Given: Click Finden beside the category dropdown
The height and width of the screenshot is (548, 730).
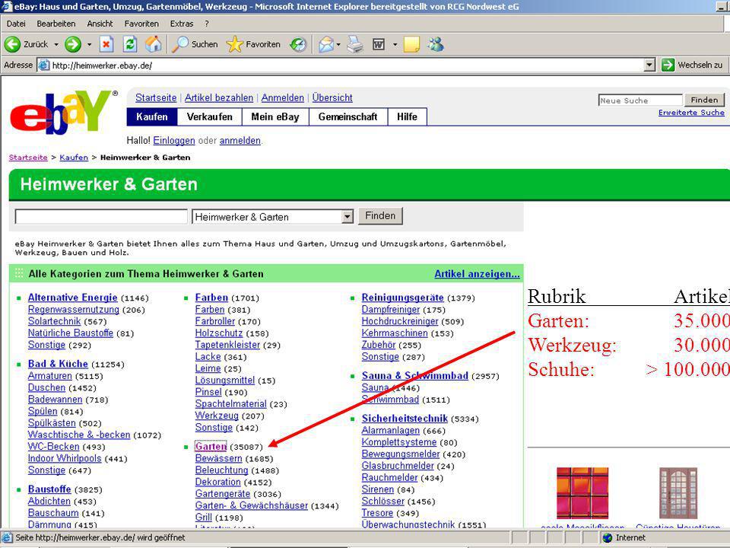Looking at the screenshot, I should (x=380, y=216).
